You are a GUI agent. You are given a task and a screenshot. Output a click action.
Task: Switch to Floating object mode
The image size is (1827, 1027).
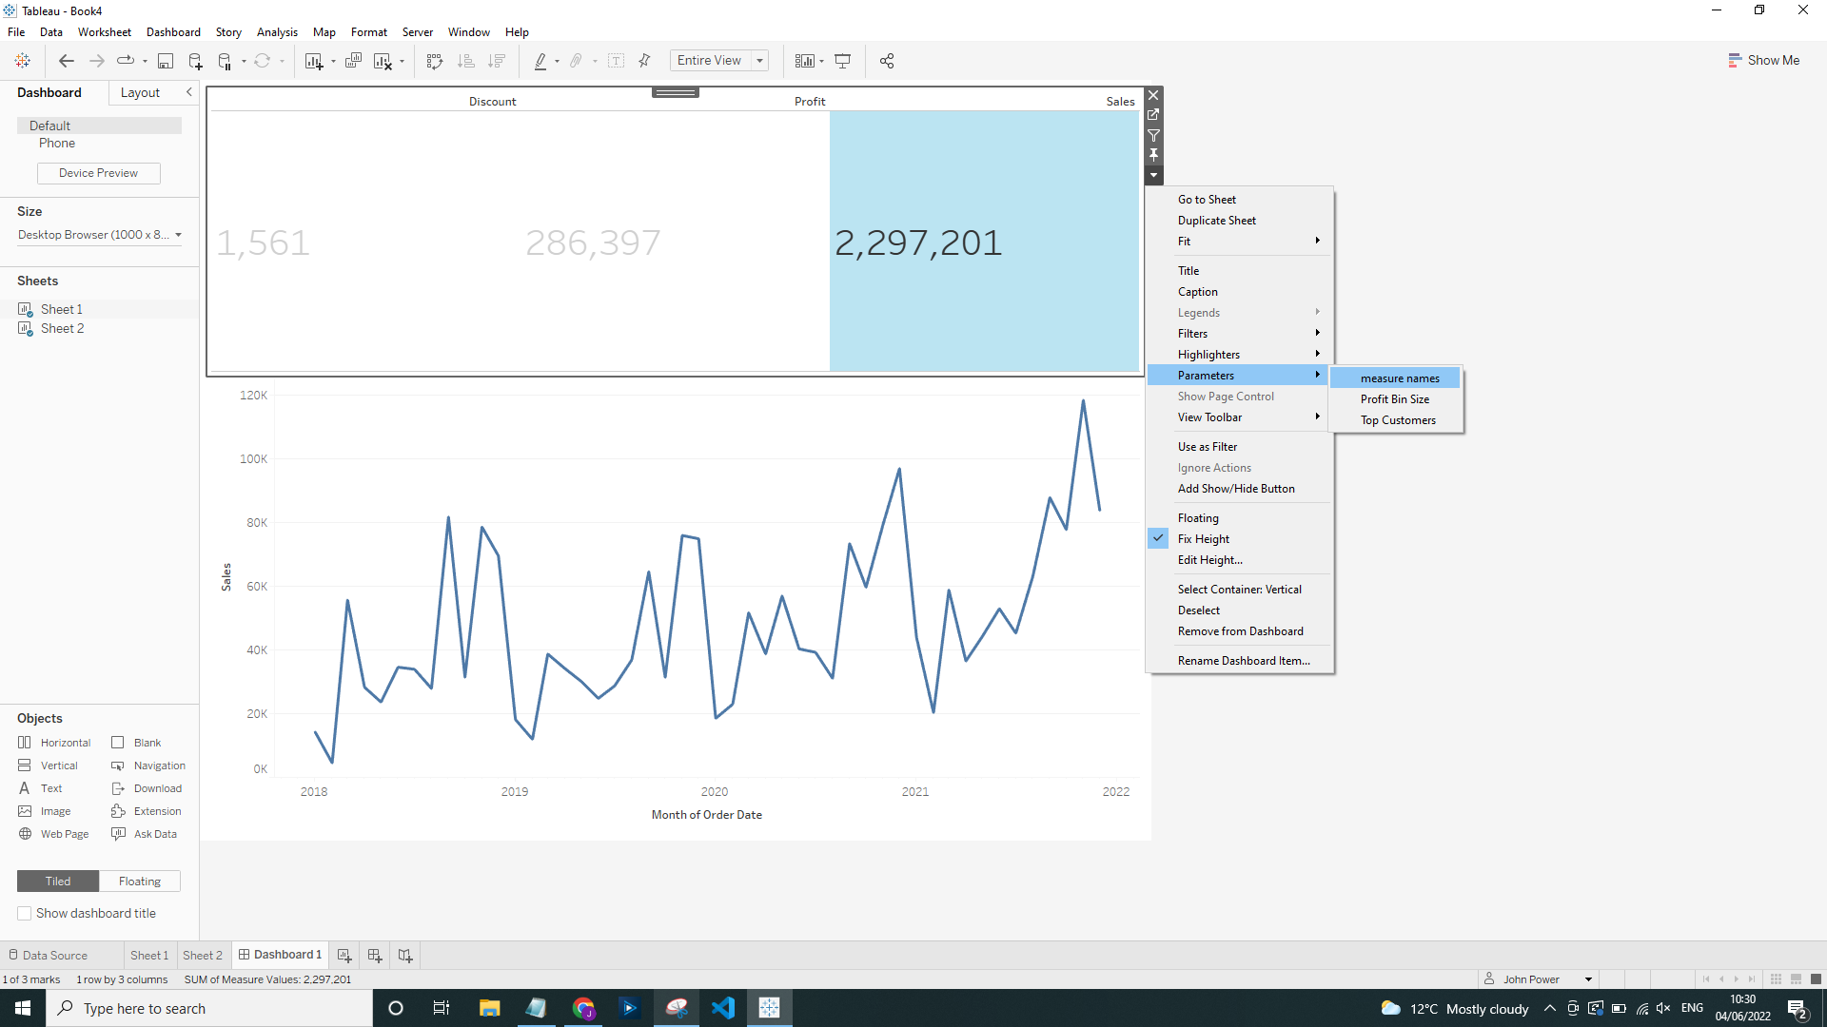point(140,882)
